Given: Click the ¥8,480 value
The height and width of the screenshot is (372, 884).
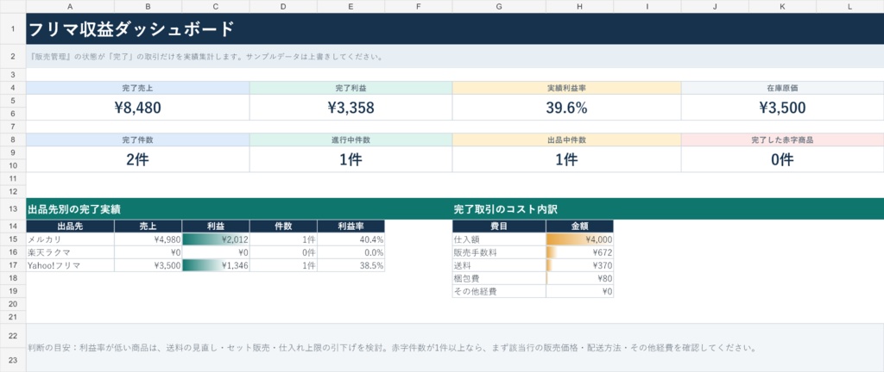Looking at the screenshot, I should tap(137, 108).
